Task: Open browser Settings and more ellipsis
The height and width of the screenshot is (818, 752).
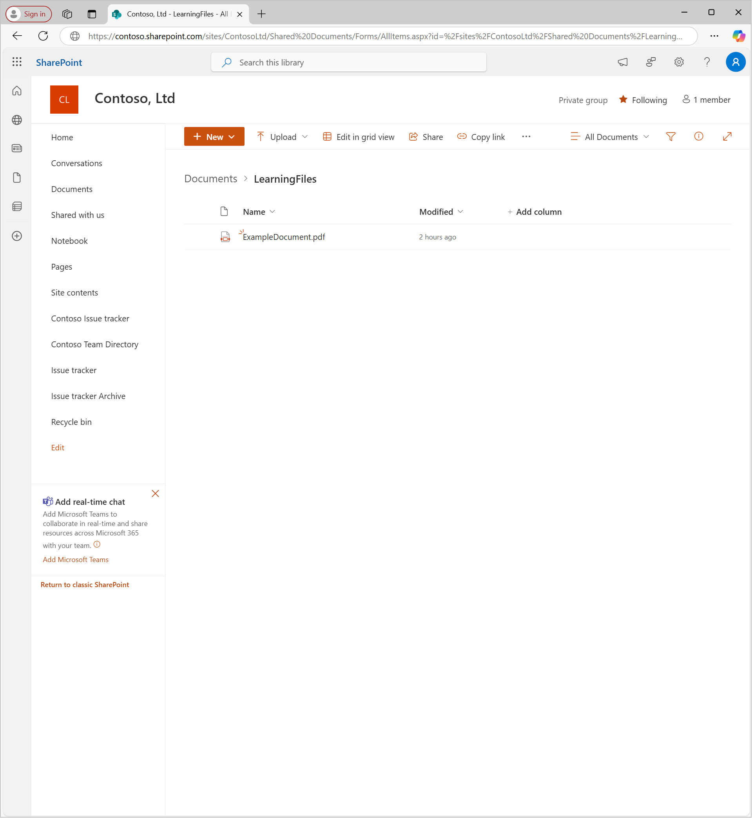Action: [714, 36]
